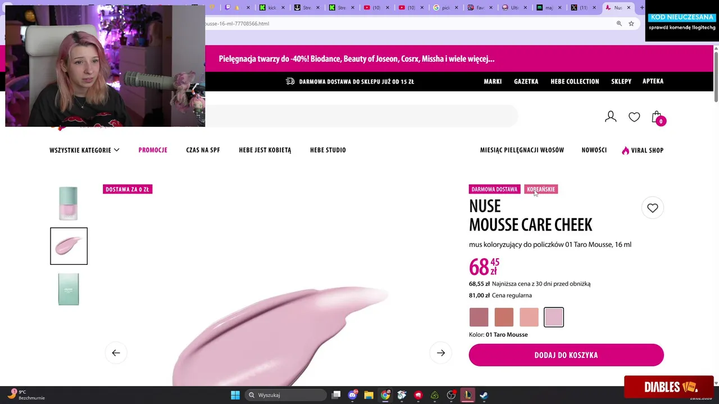Click the browser address bar URL
Image resolution: width=719 pixels, height=404 pixels.
click(x=238, y=24)
